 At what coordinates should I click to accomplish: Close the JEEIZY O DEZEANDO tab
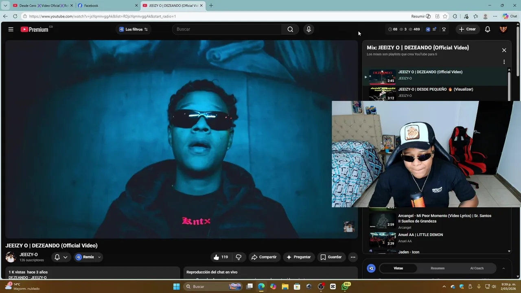tap(201, 6)
